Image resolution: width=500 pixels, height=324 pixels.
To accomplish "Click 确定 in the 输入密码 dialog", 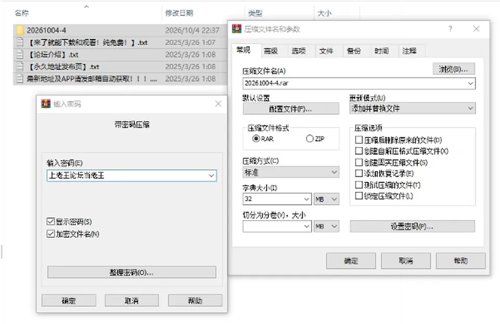I will pyautogui.click(x=69, y=301).
